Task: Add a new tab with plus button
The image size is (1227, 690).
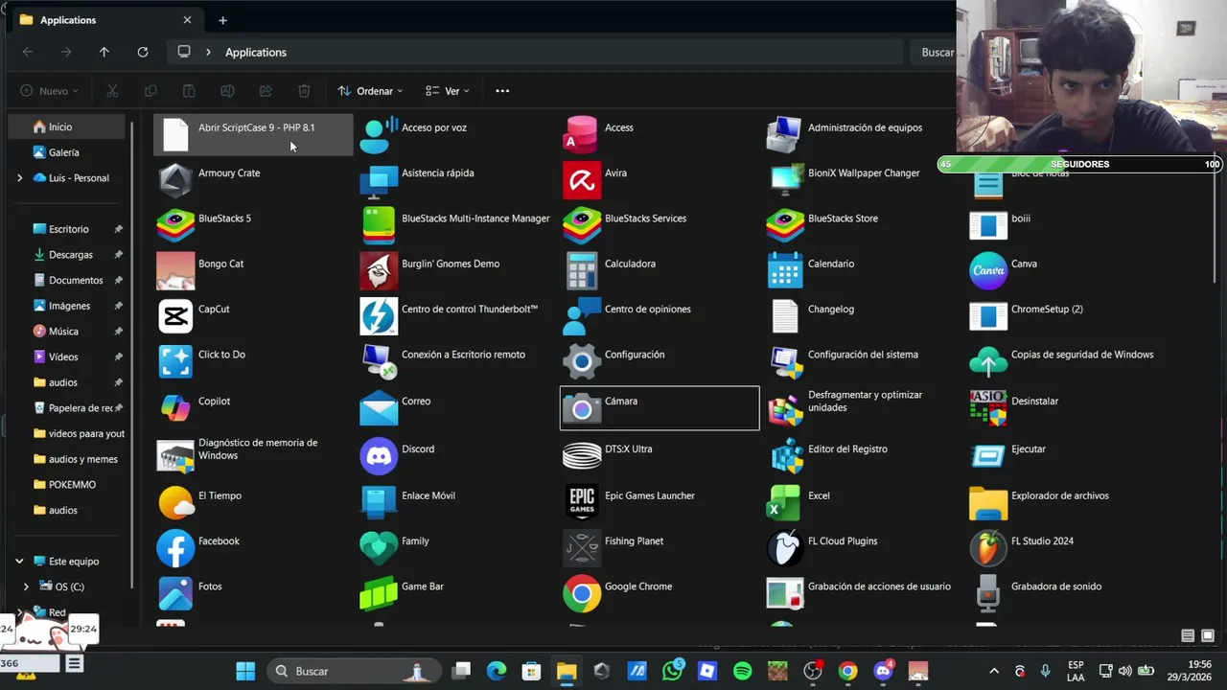Action: 222,20
